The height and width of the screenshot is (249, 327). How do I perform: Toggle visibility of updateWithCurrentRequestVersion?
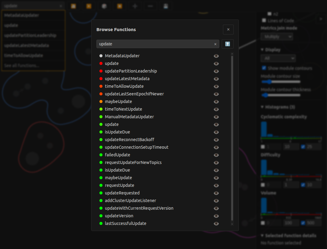(x=216, y=208)
